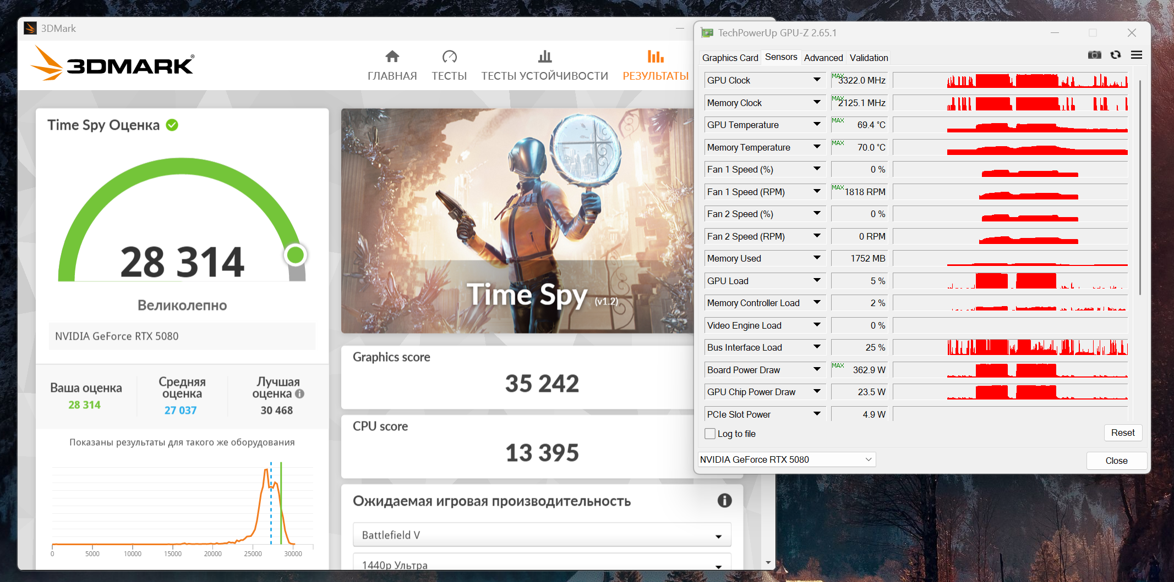
Task: Open the Bus Interface Load dropdown
Action: click(817, 347)
